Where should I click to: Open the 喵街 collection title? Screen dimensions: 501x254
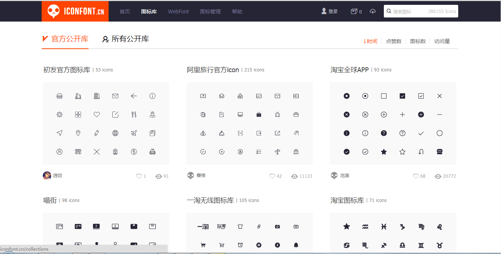(x=50, y=200)
